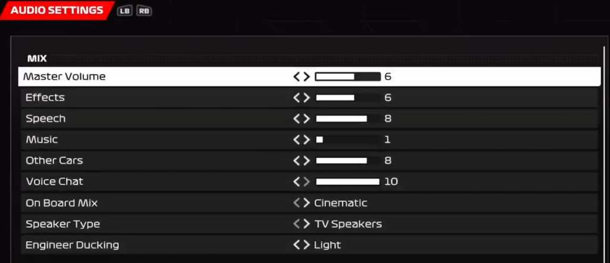Lower Effects volume using left arrow

click(x=297, y=97)
